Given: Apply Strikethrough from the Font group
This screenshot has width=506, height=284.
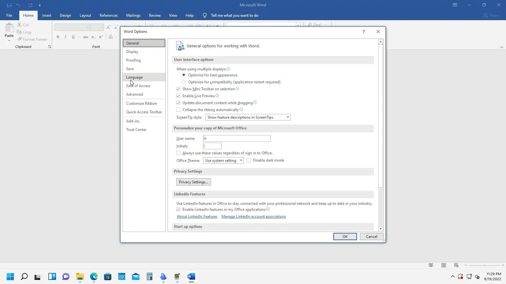Looking at the screenshot, I should (x=85, y=37).
